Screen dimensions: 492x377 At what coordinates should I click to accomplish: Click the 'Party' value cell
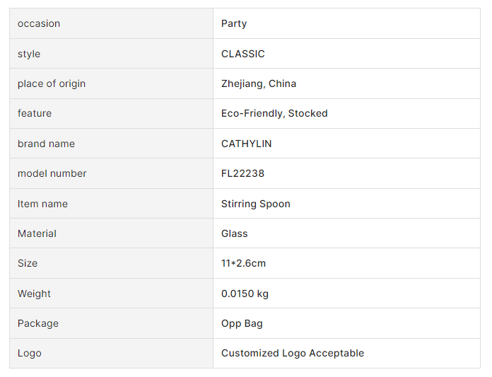(234, 23)
